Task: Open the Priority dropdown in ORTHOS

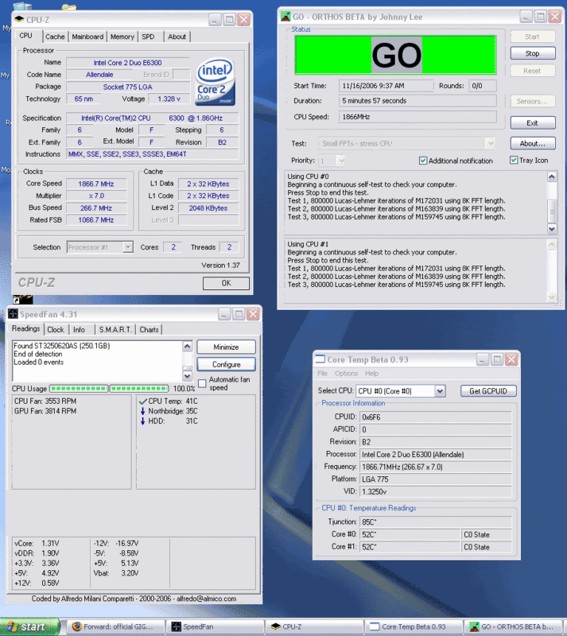Action: click(341, 161)
